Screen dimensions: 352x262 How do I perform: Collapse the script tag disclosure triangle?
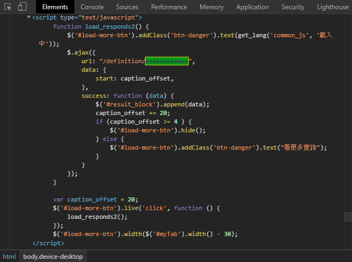tap(29, 17)
